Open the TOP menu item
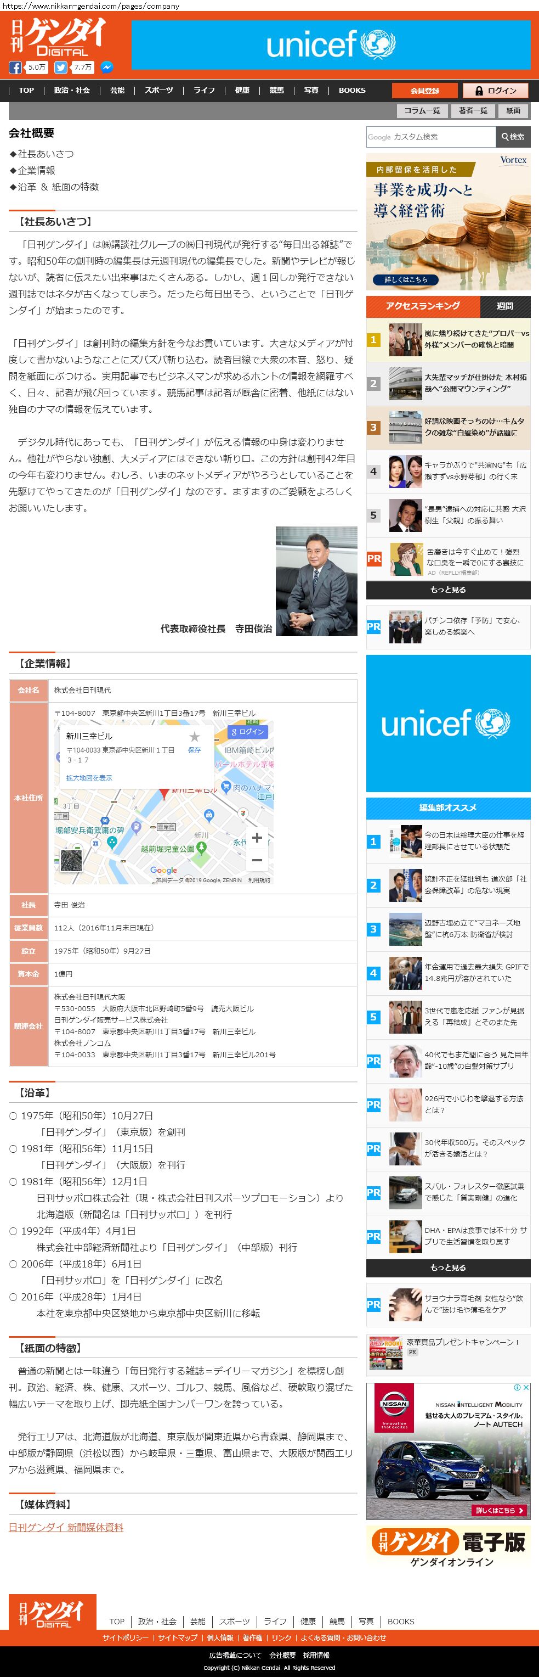The width and height of the screenshot is (539, 1677). pos(27,91)
